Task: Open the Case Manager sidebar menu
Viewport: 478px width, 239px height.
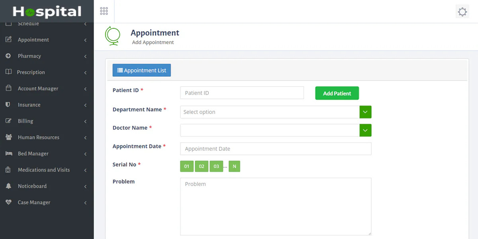Action: pyautogui.click(x=47, y=202)
